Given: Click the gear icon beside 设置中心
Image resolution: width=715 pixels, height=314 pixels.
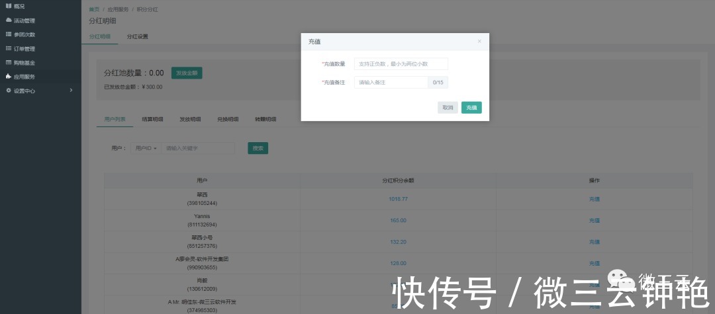Looking at the screenshot, I should [8, 91].
